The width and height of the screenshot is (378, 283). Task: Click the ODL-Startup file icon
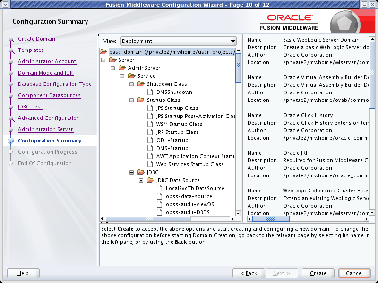(150, 140)
